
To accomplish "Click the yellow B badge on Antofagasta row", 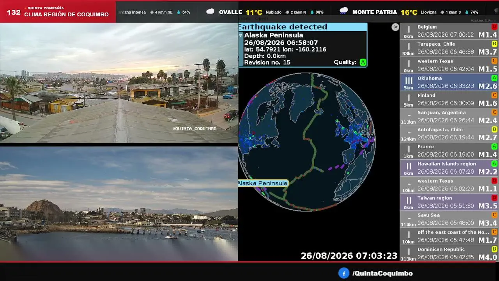I will click(494, 129).
